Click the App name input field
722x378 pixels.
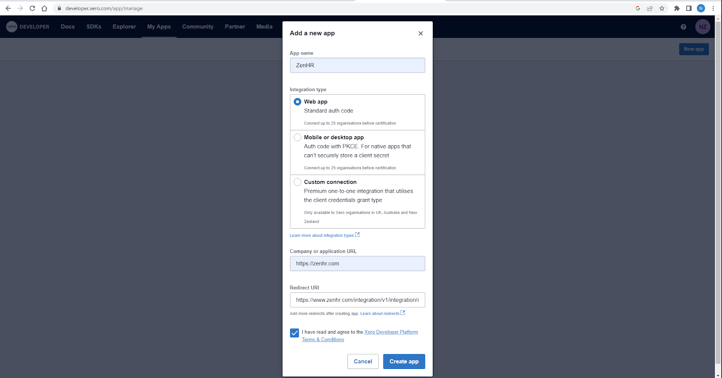click(357, 65)
